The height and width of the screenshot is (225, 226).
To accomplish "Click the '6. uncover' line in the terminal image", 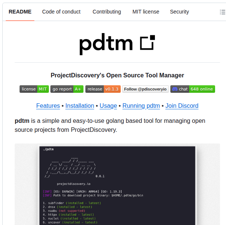I will 70,222.
